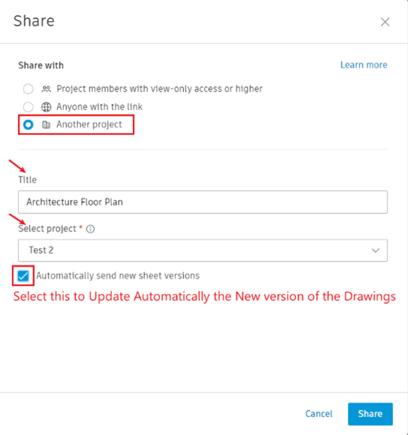408x435 pixels.
Task: Click the Cancel button
Action: point(319,414)
